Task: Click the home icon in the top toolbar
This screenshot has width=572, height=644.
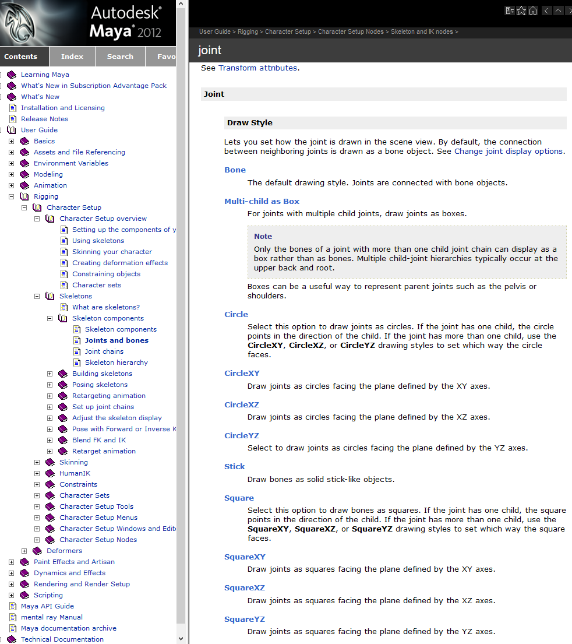Action: pyautogui.click(x=532, y=10)
